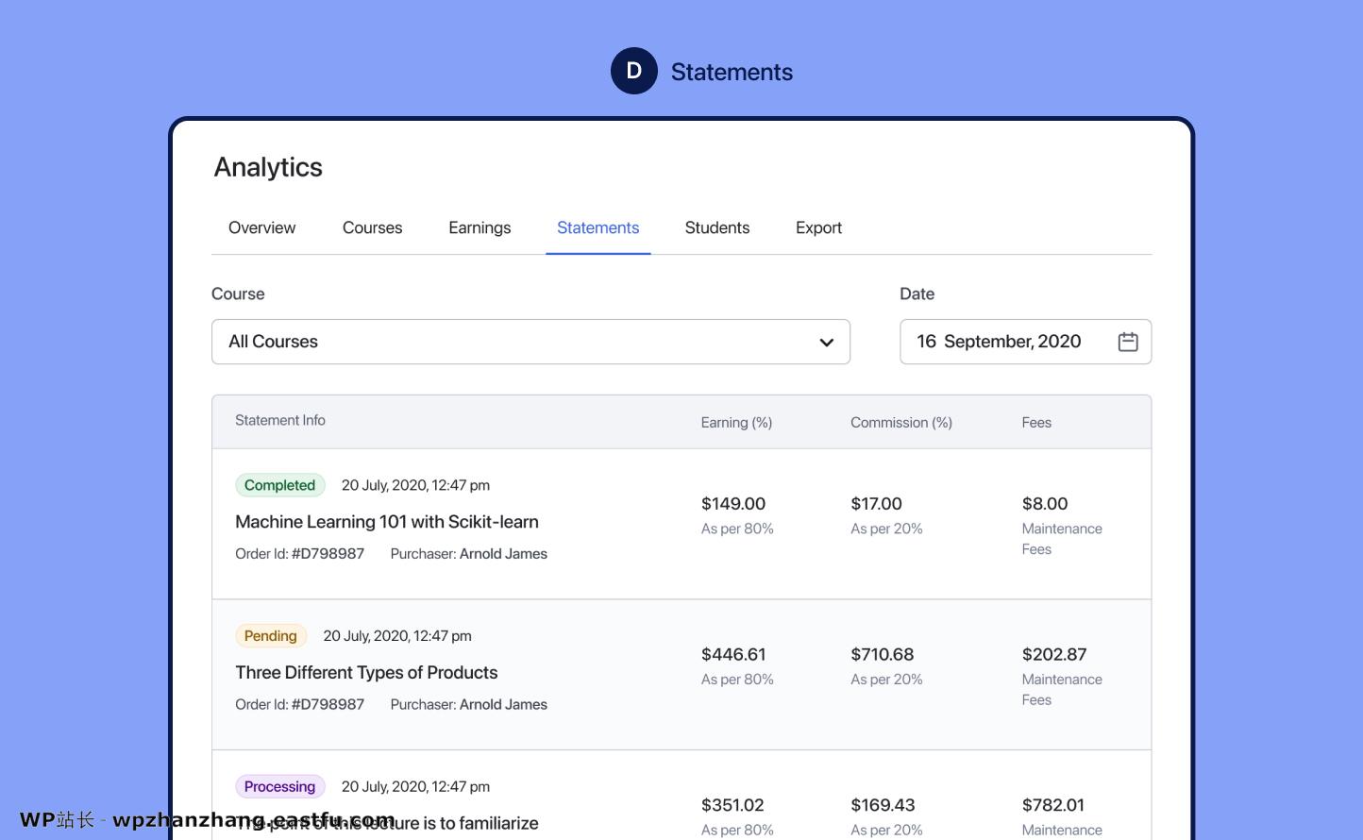Screen dimensions: 1363x840
Task: Select the Processing status badge
Action: pos(280,786)
